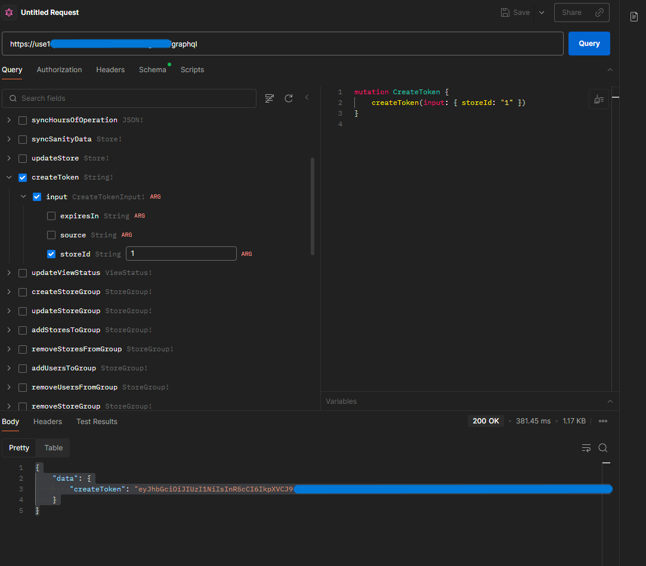Open the Schema tab
The height and width of the screenshot is (566, 646).
point(153,70)
